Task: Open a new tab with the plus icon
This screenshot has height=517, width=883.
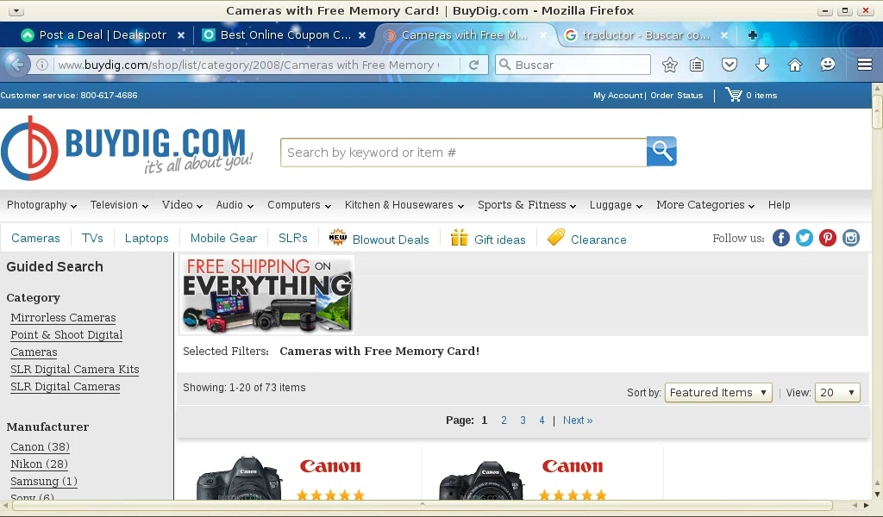Action: click(752, 34)
